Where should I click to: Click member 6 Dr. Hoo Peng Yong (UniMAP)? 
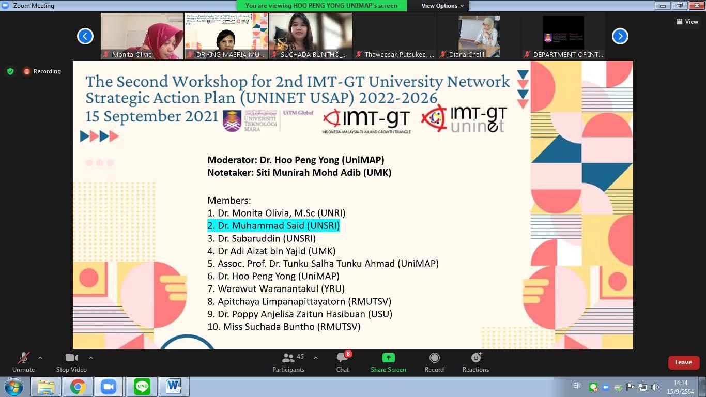pyautogui.click(x=273, y=276)
